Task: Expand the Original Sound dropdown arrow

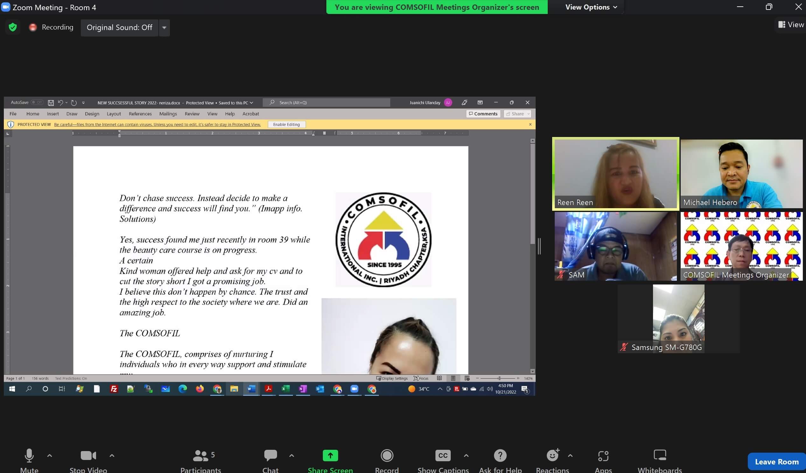Action: pos(164,28)
